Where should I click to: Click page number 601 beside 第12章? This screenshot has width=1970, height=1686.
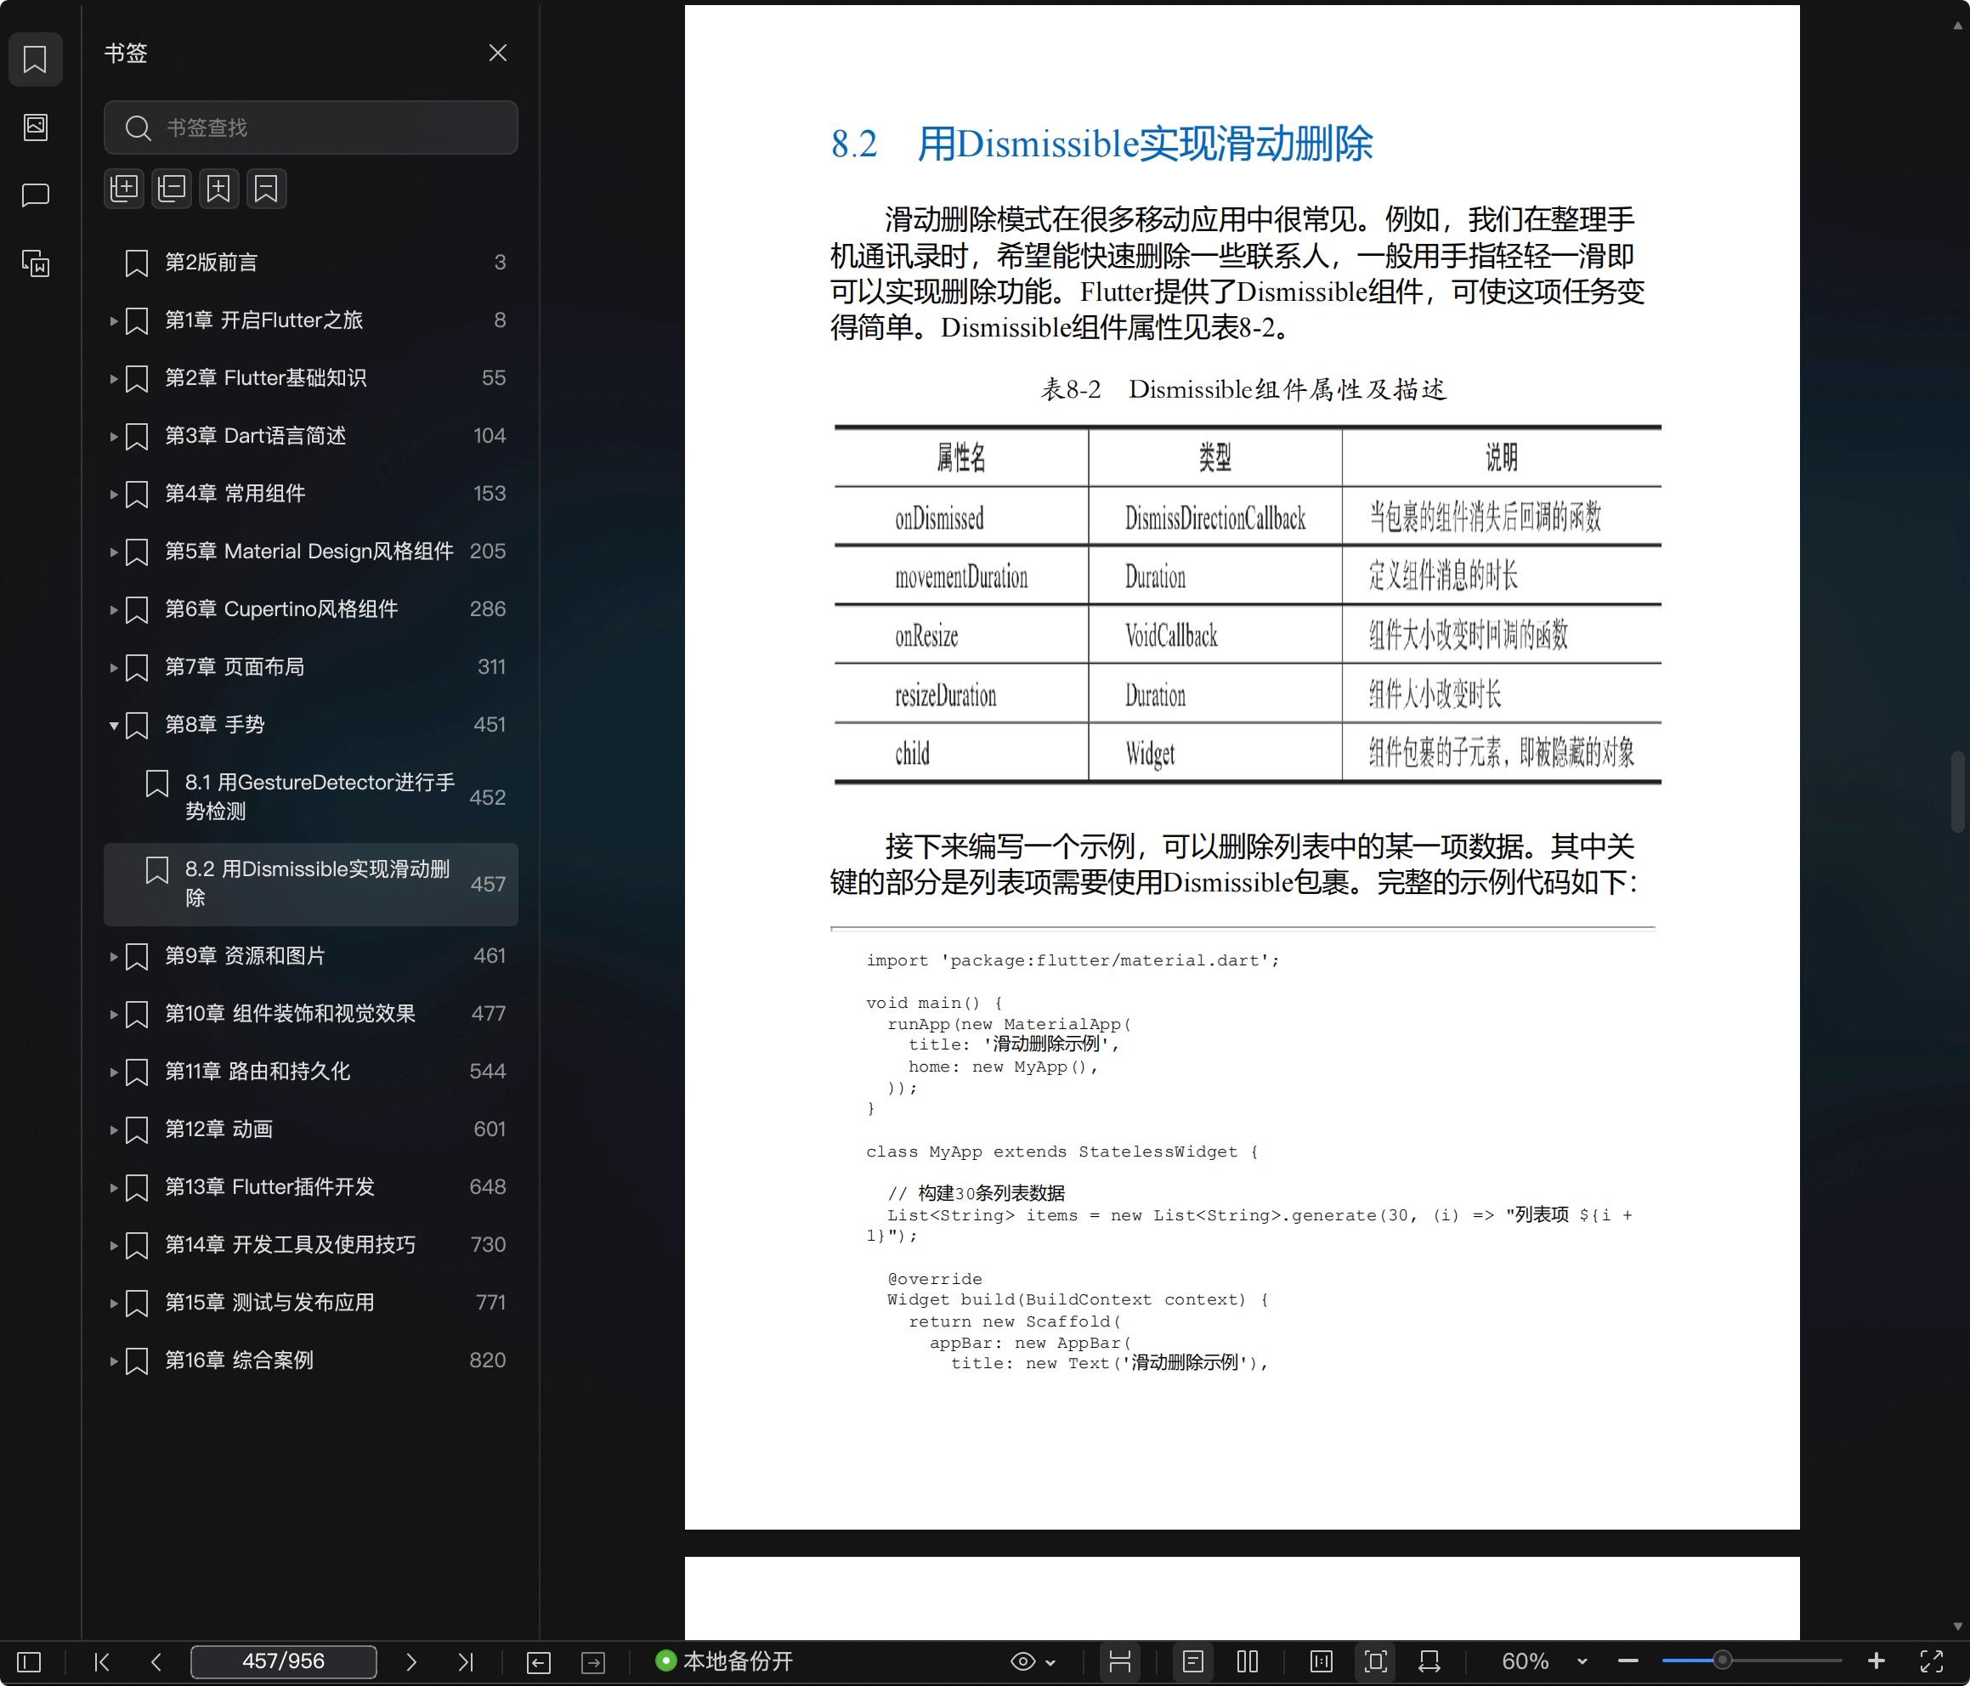pyautogui.click(x=490, y=1129)
